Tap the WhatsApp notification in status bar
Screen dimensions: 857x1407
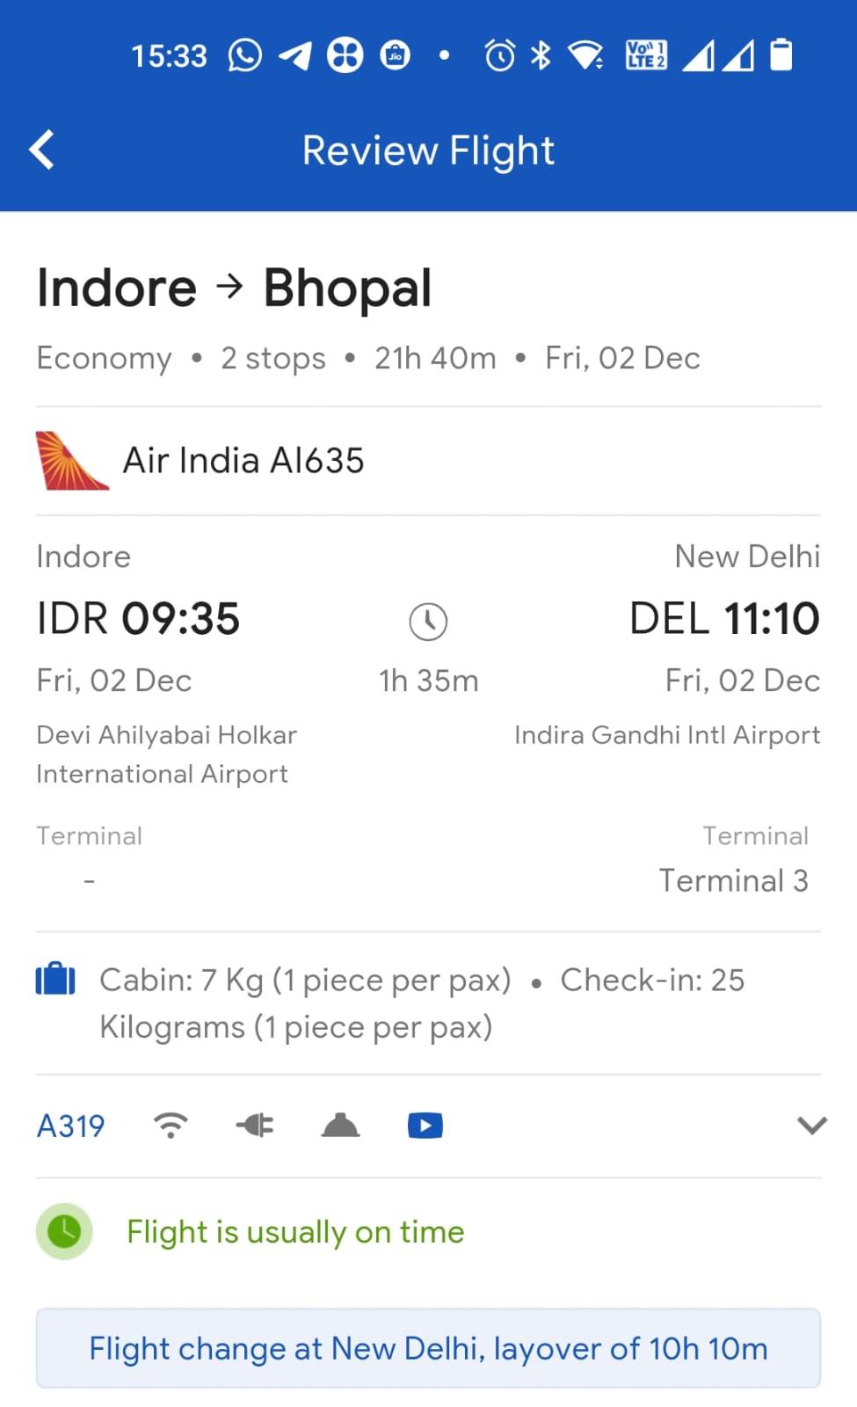click(245, 55)
